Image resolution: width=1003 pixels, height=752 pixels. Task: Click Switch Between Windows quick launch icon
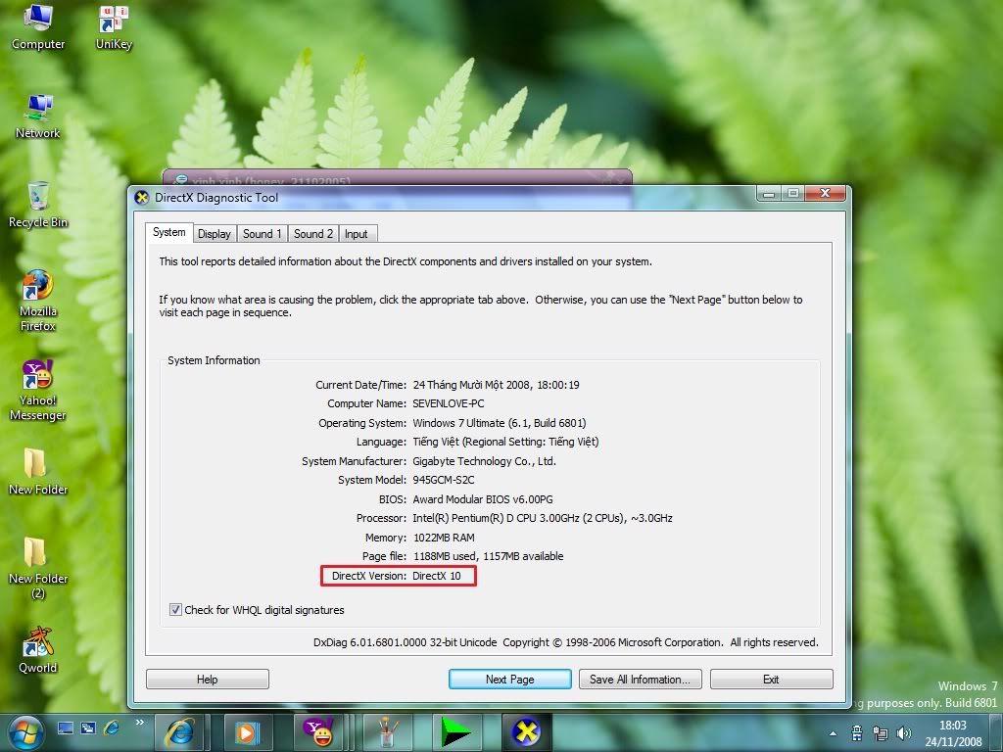tap(88, 728)
